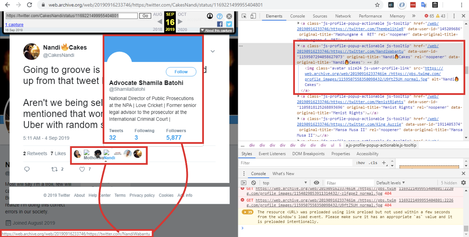Screen dimensions: 469x237
Task: Open the Network tab
Action: [343, 16]
